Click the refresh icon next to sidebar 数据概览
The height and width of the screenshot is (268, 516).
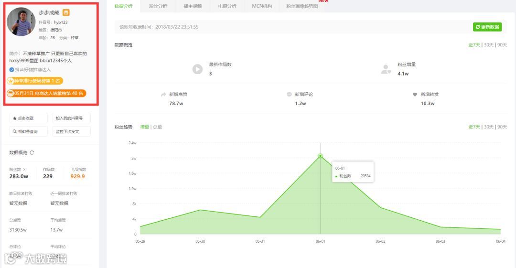coord(32,152)
